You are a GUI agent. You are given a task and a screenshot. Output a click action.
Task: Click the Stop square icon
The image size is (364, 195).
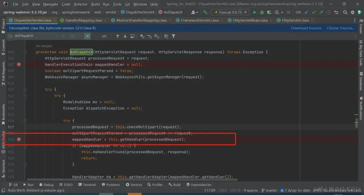[x=288, y=12]
